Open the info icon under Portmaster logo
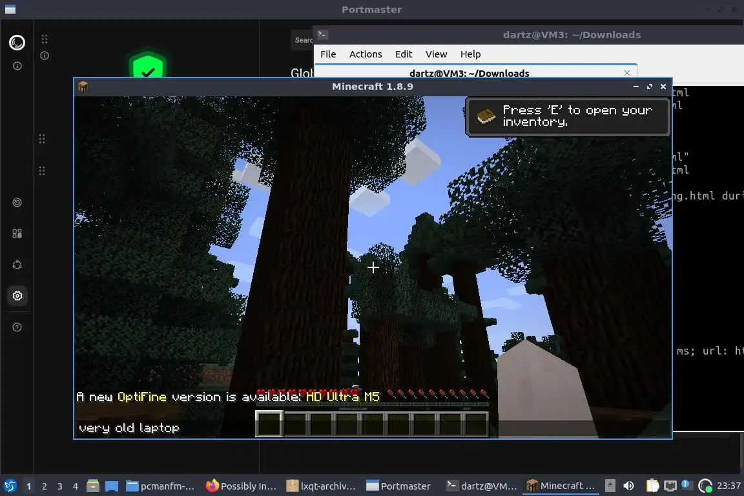The width and height of the screenshot is (744, 496). 17,66
